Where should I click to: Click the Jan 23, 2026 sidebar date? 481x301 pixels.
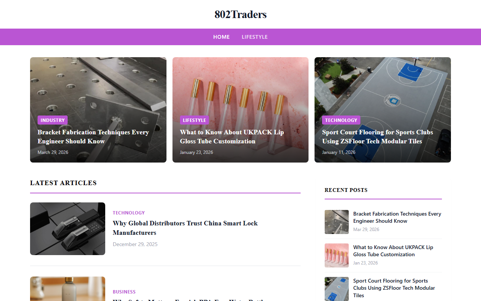click(366, 263)
